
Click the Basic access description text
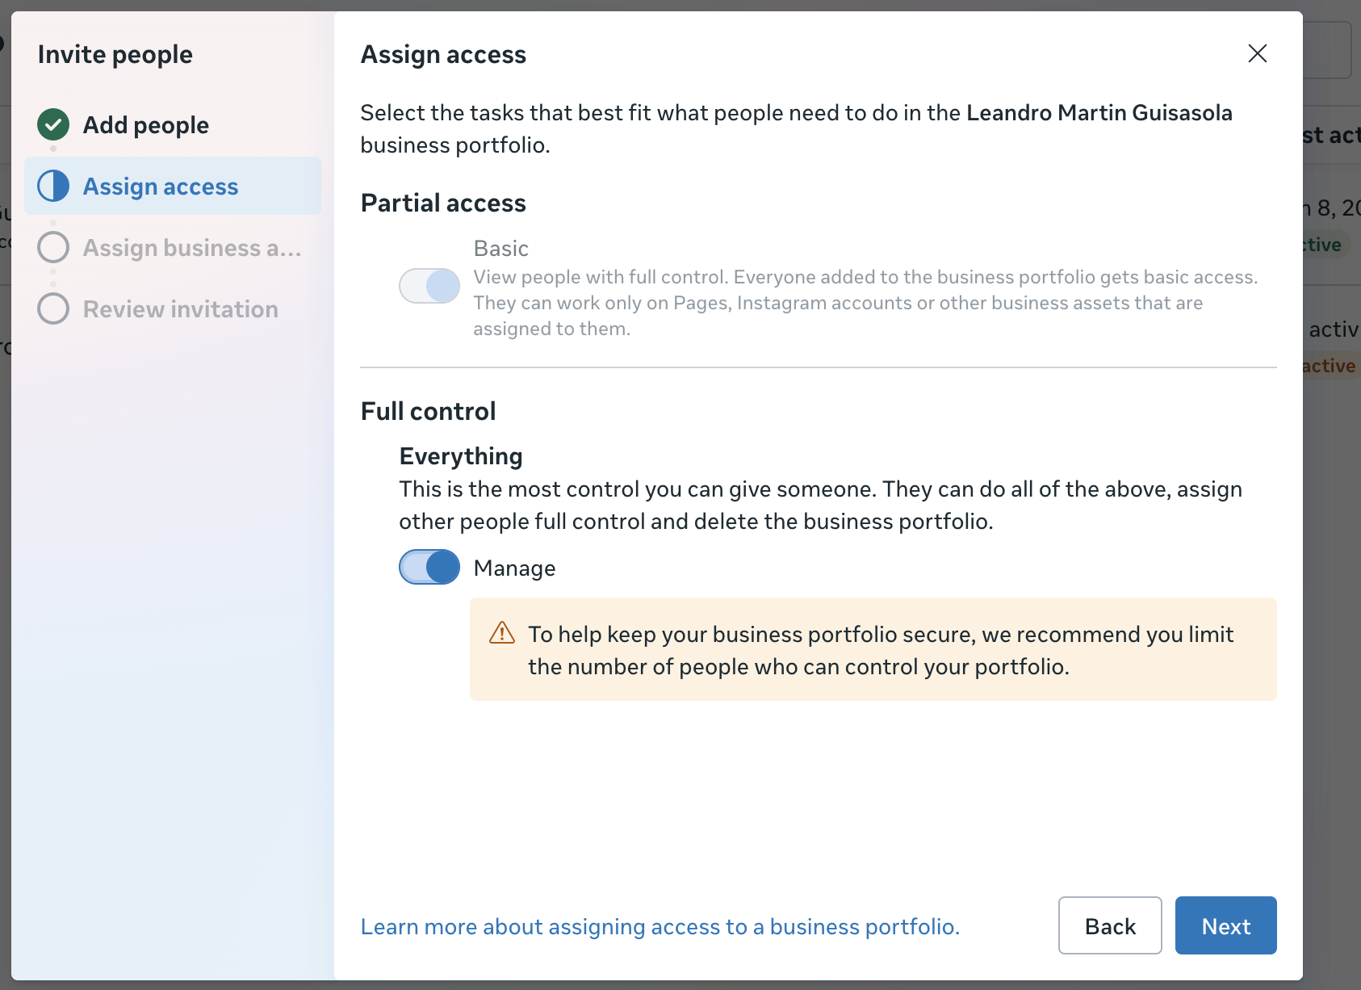[x=865, y=303]
